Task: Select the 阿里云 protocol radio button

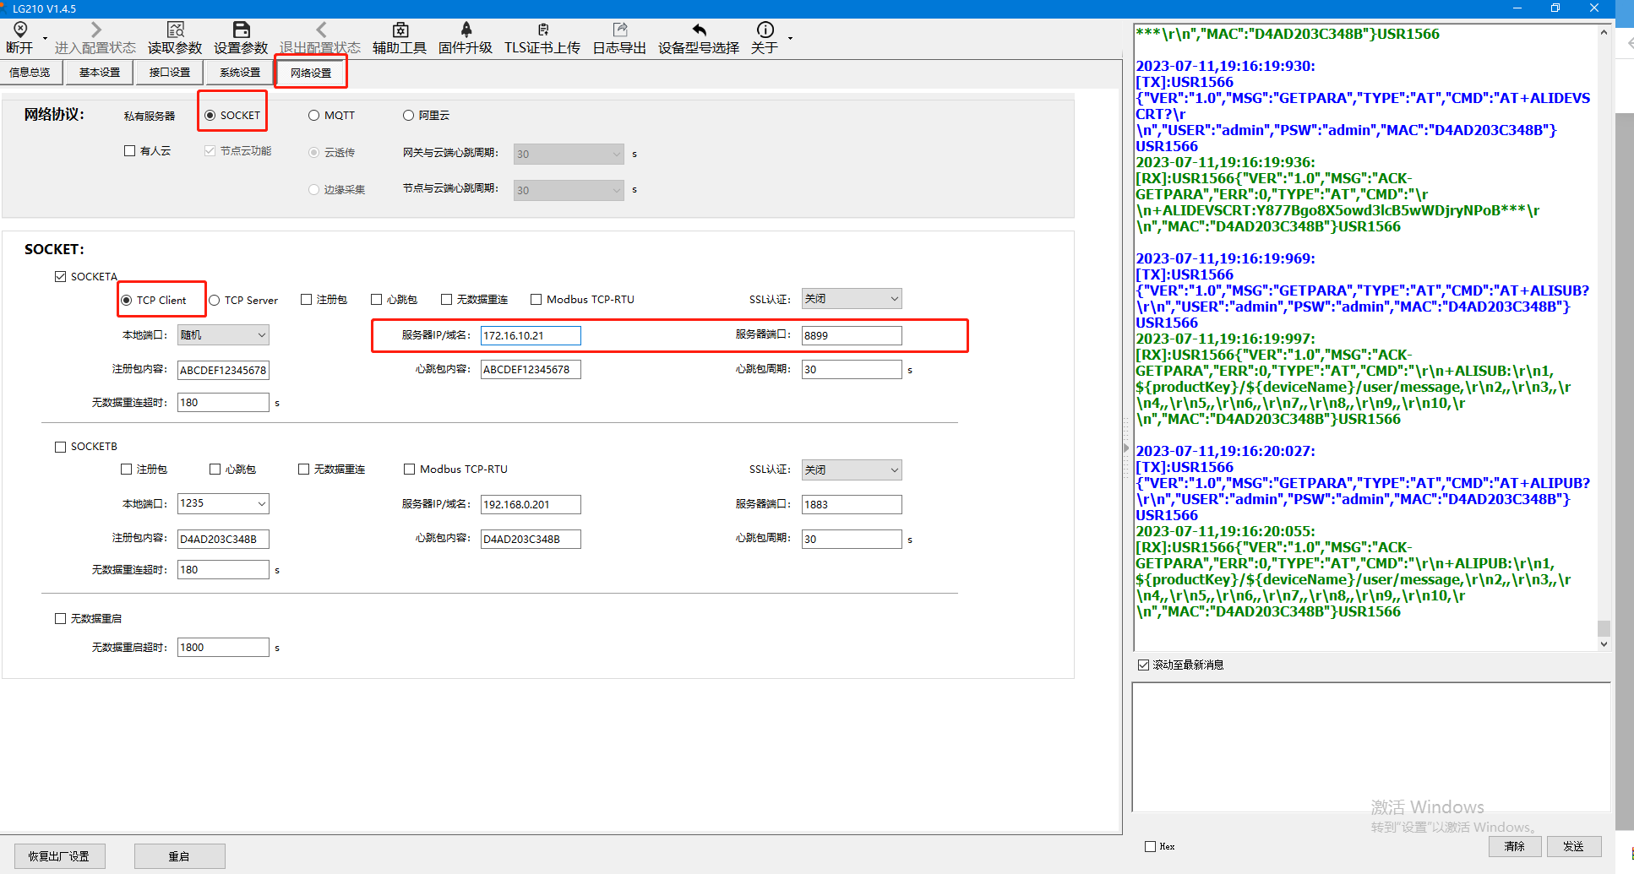Action: (409, 116)
